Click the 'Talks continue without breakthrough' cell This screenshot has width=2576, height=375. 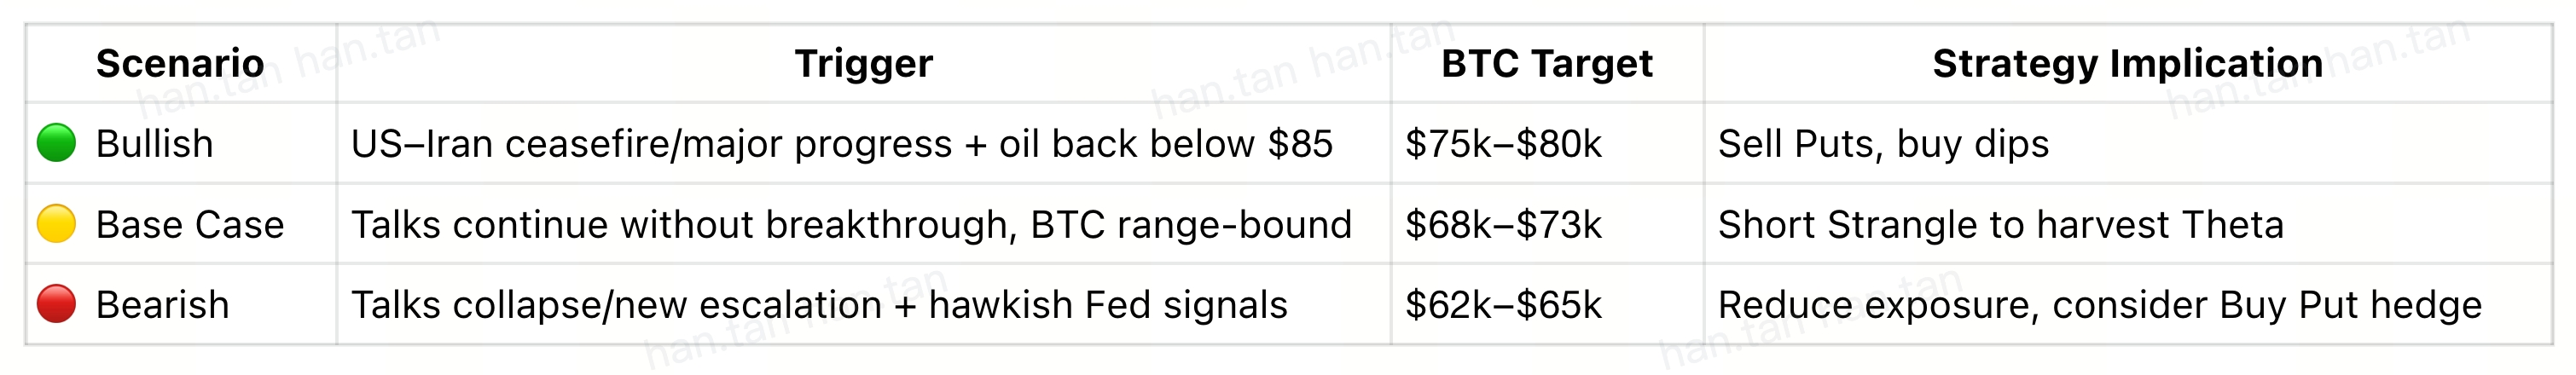tap(851, 225)
